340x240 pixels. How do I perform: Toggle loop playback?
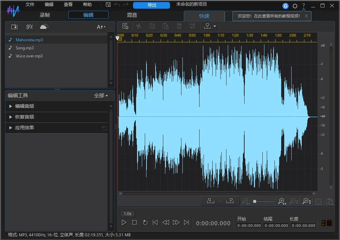(145, 223)
